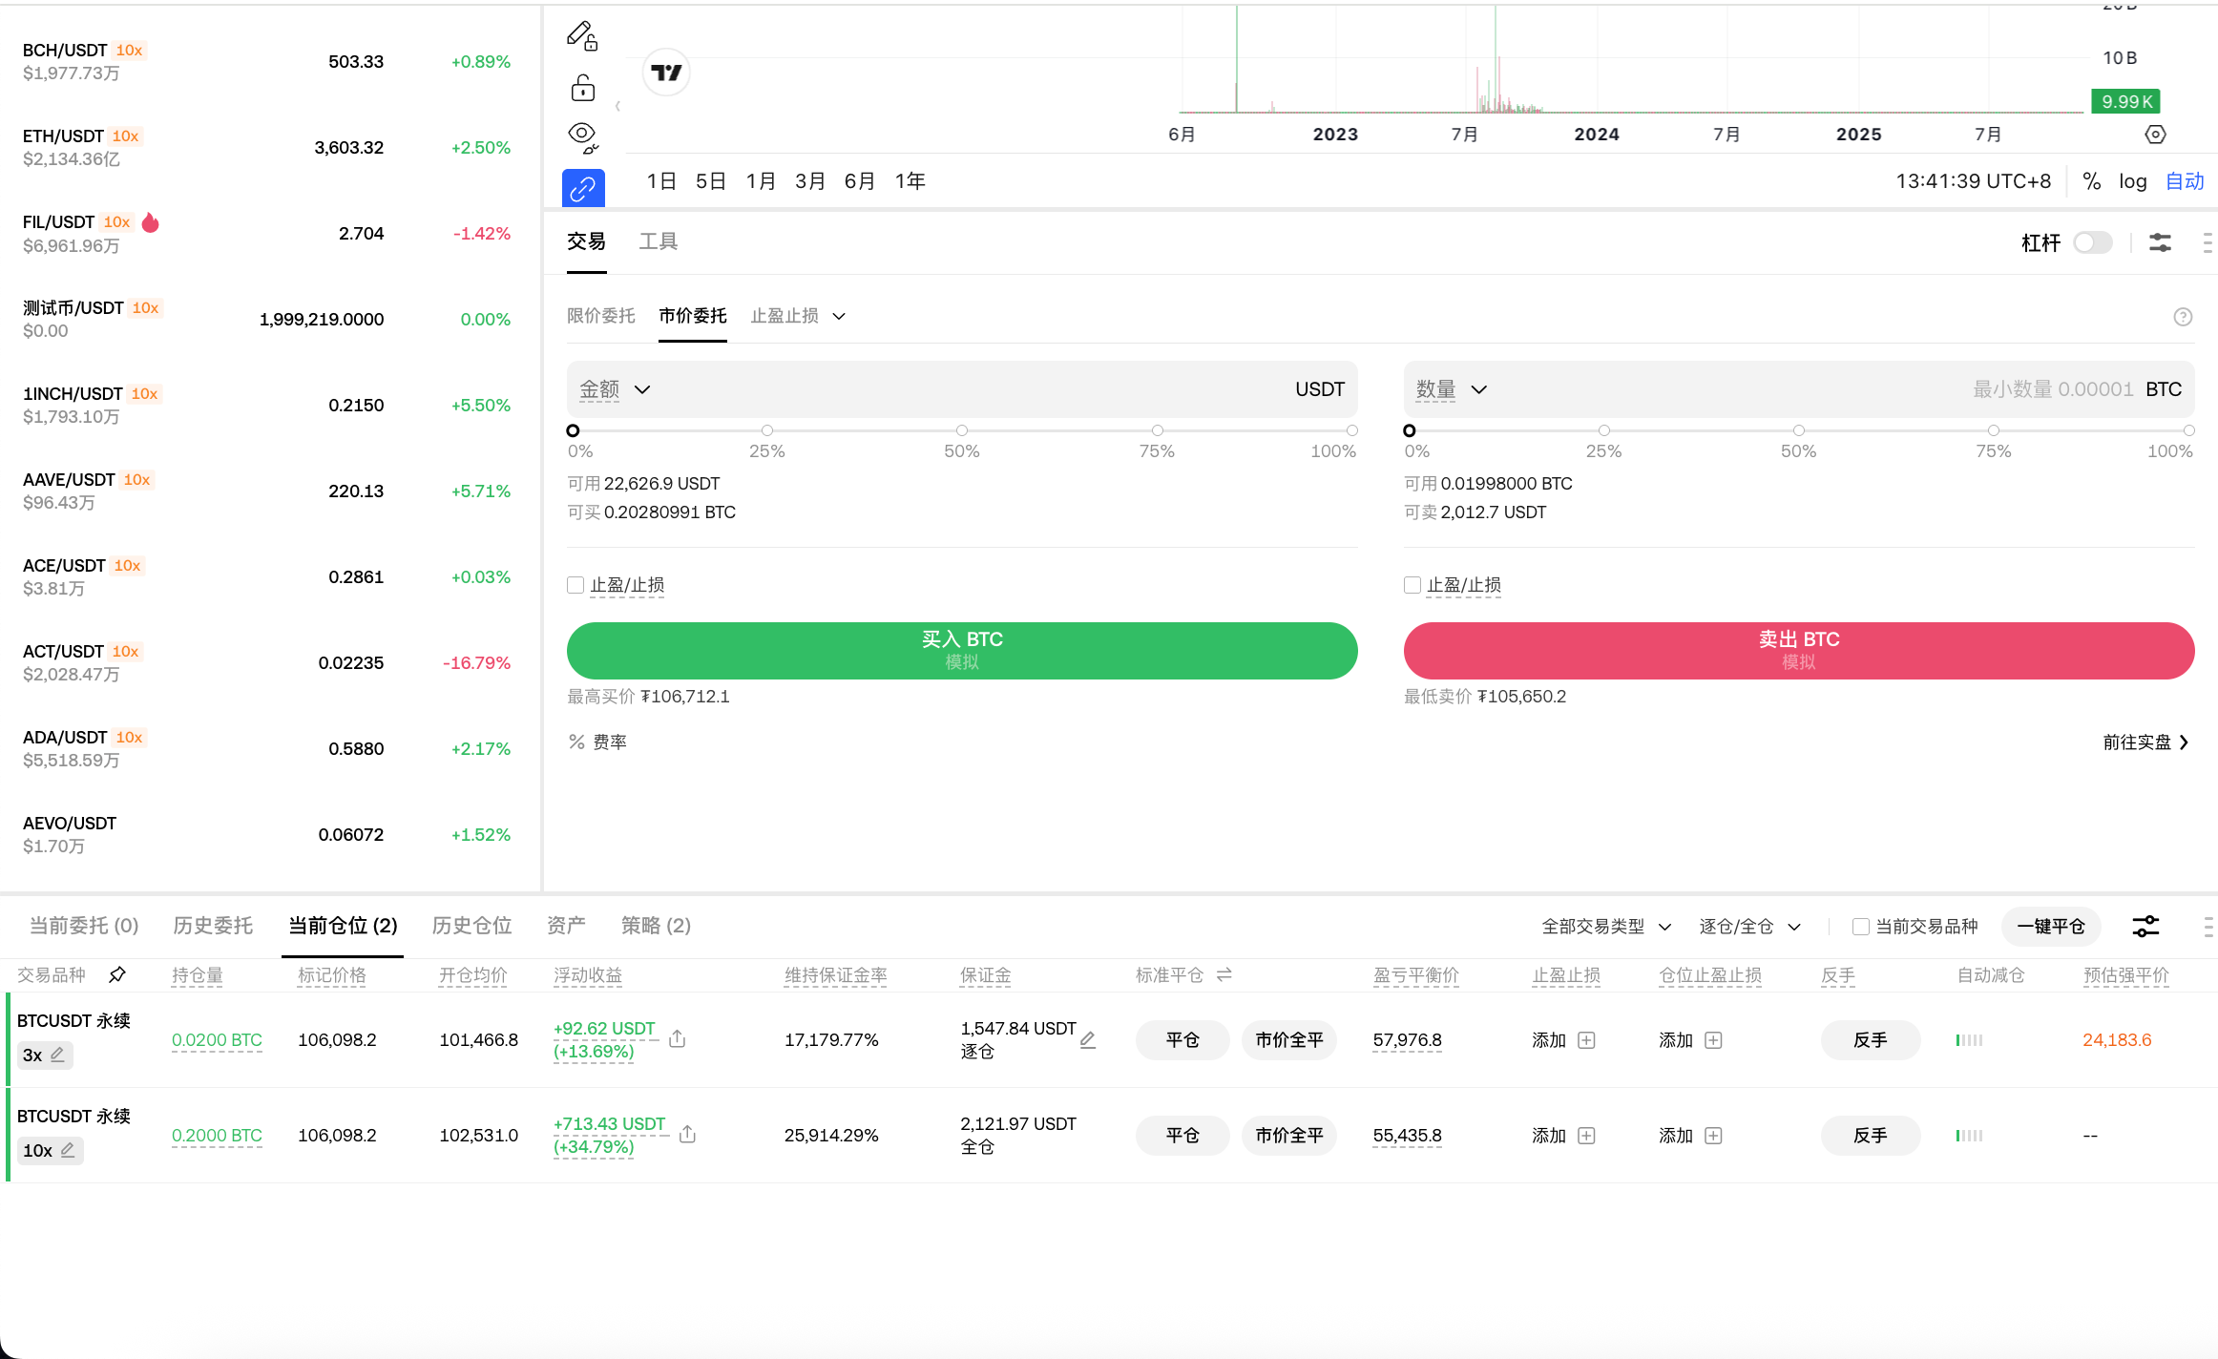Switch to the 工具 tab
This screenshot has width=2218, height=1359.
tap(659, 241)
